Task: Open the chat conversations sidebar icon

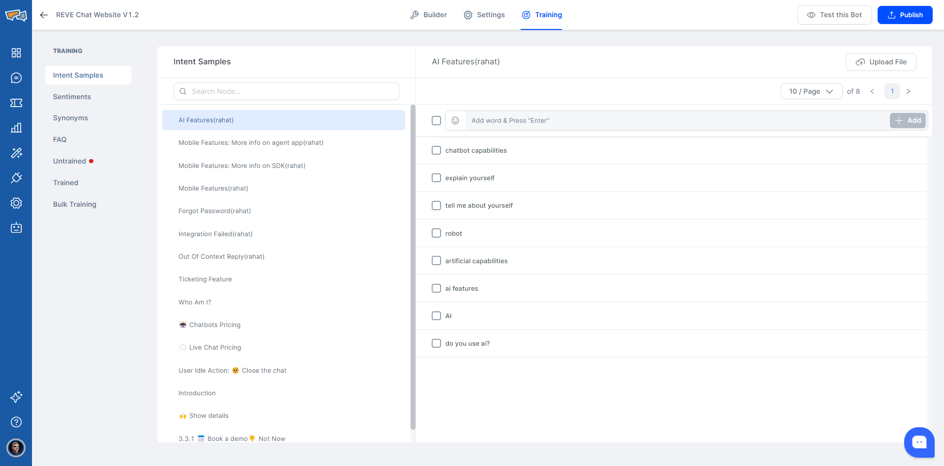Action: pyautogui.click(x=16, y=78)
